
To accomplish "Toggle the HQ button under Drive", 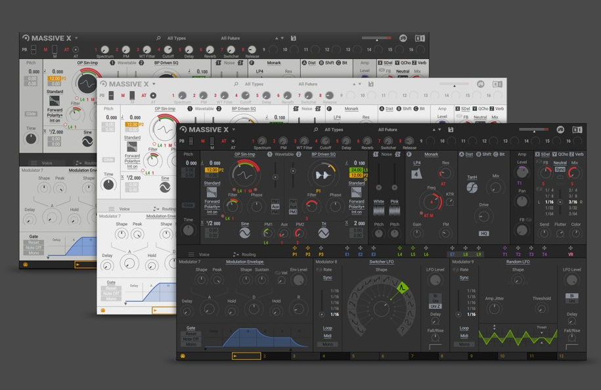I will [484, 233].
